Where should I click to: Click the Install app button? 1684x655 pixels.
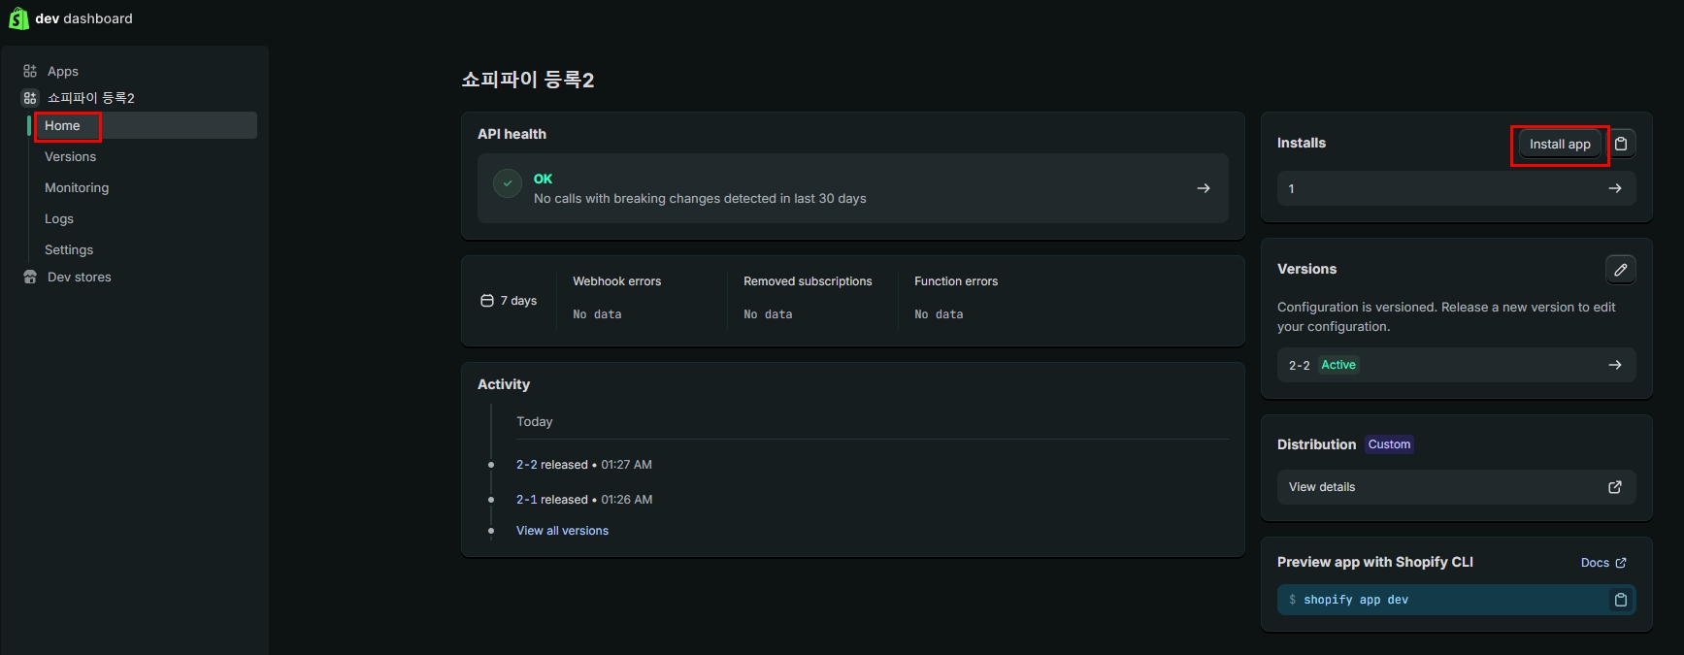[1559, 144]
